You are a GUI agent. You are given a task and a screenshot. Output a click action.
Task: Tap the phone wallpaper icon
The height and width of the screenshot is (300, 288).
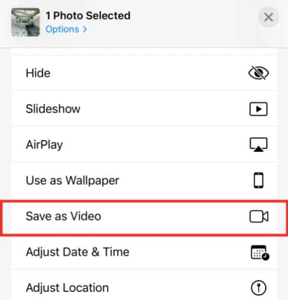(258, 180)
